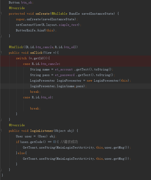Click useString in the else-branch GetToast call
The image size is (151, 180).
pos(47,159)
